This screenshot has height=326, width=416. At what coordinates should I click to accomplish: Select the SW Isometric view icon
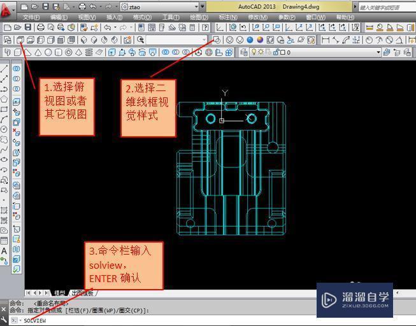click(x=84, y=40)
